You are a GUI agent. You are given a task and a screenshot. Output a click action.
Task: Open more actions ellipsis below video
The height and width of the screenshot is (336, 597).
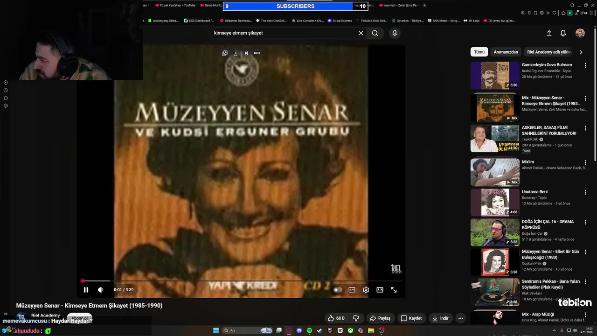(461, 318)
